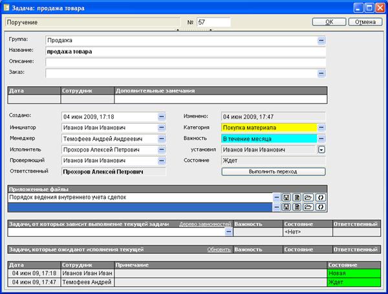Open the Менеджер selector button

click(162, 139)
